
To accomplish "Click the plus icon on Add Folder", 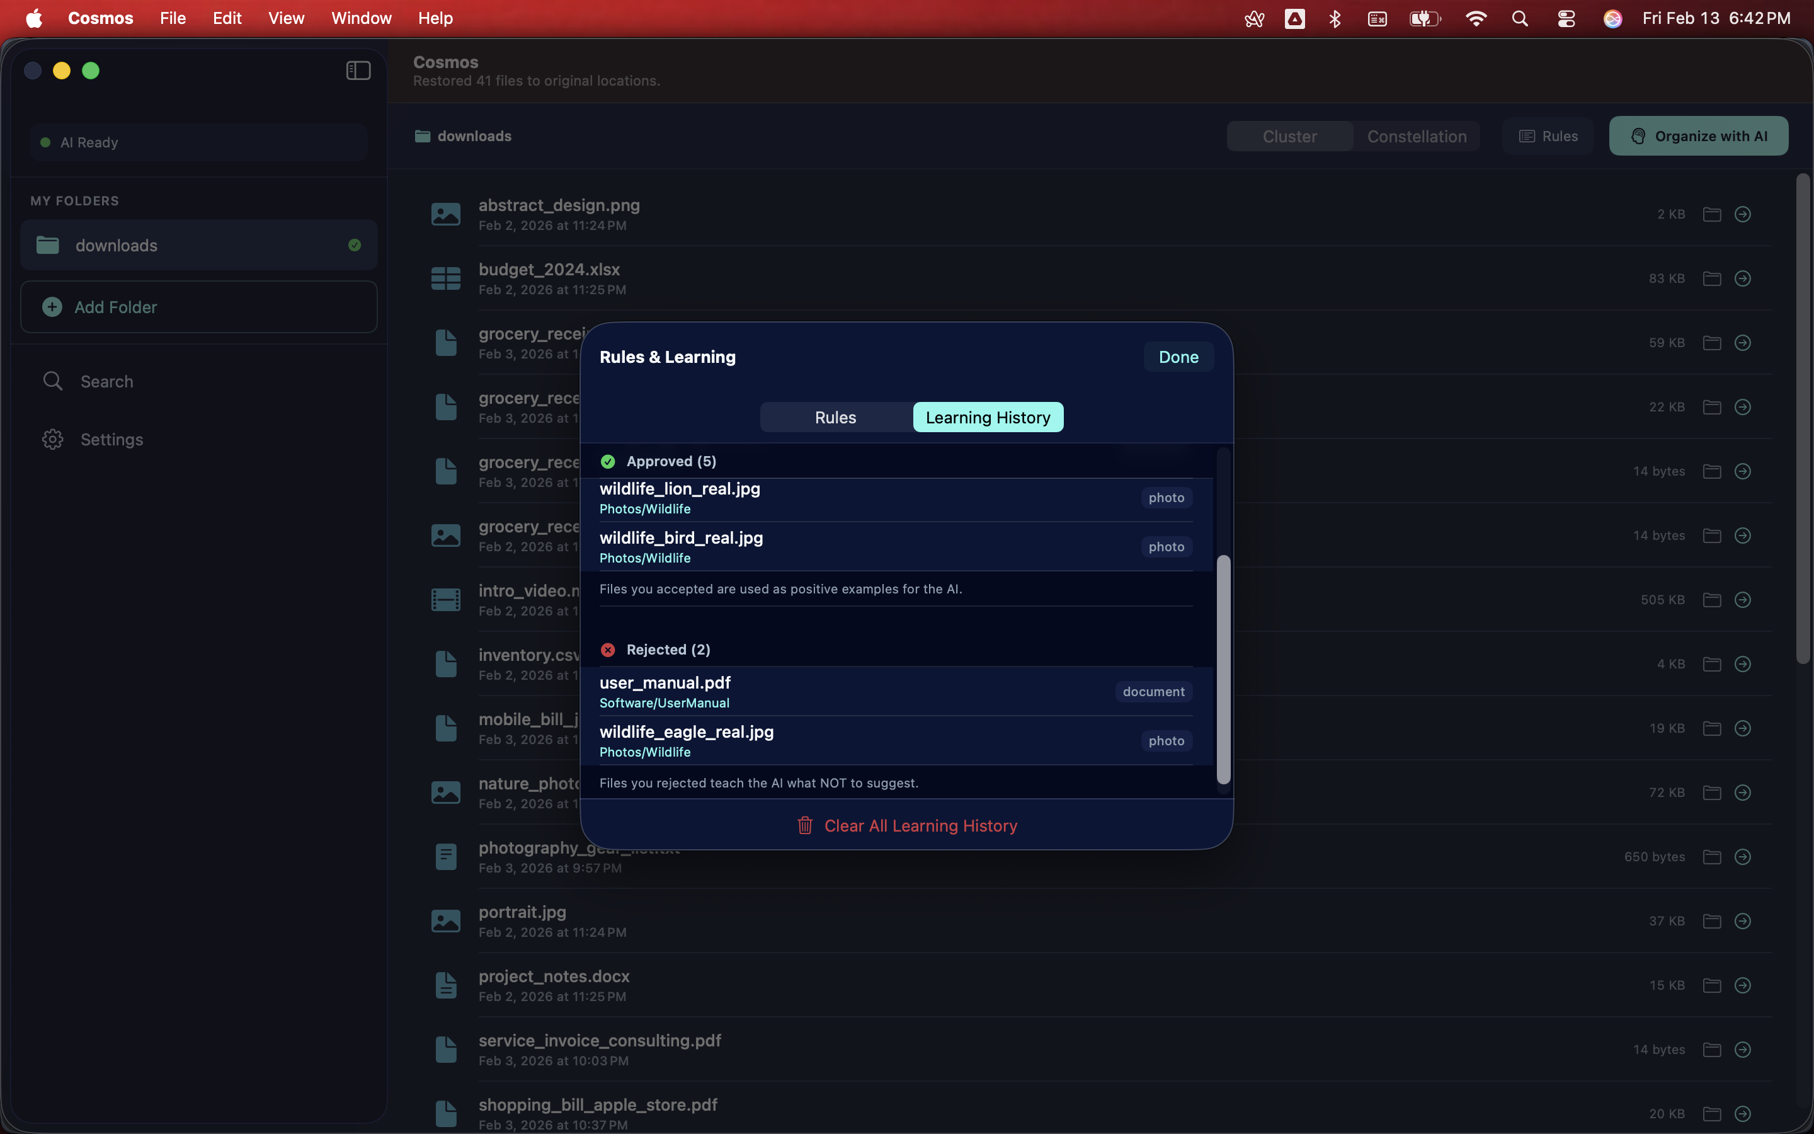I will [x=52, y=307].
